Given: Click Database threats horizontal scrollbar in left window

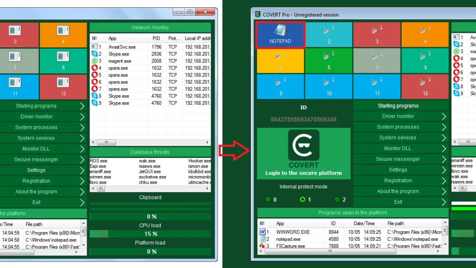Looking at the screenshot, I should point(150,189).
